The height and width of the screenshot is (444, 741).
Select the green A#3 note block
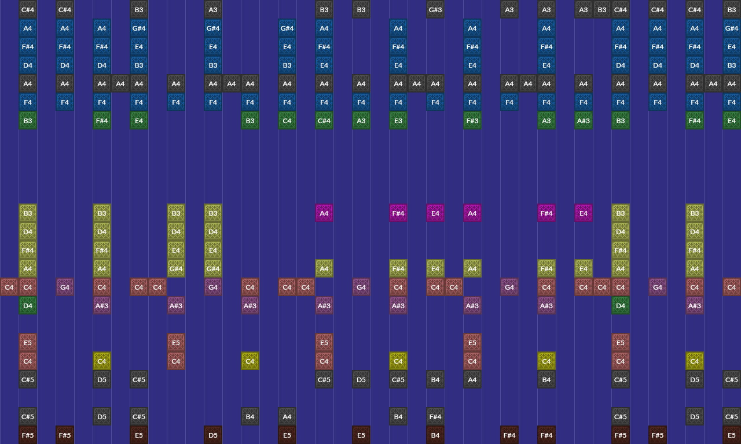pyautogui.click(x=584, y=121)
